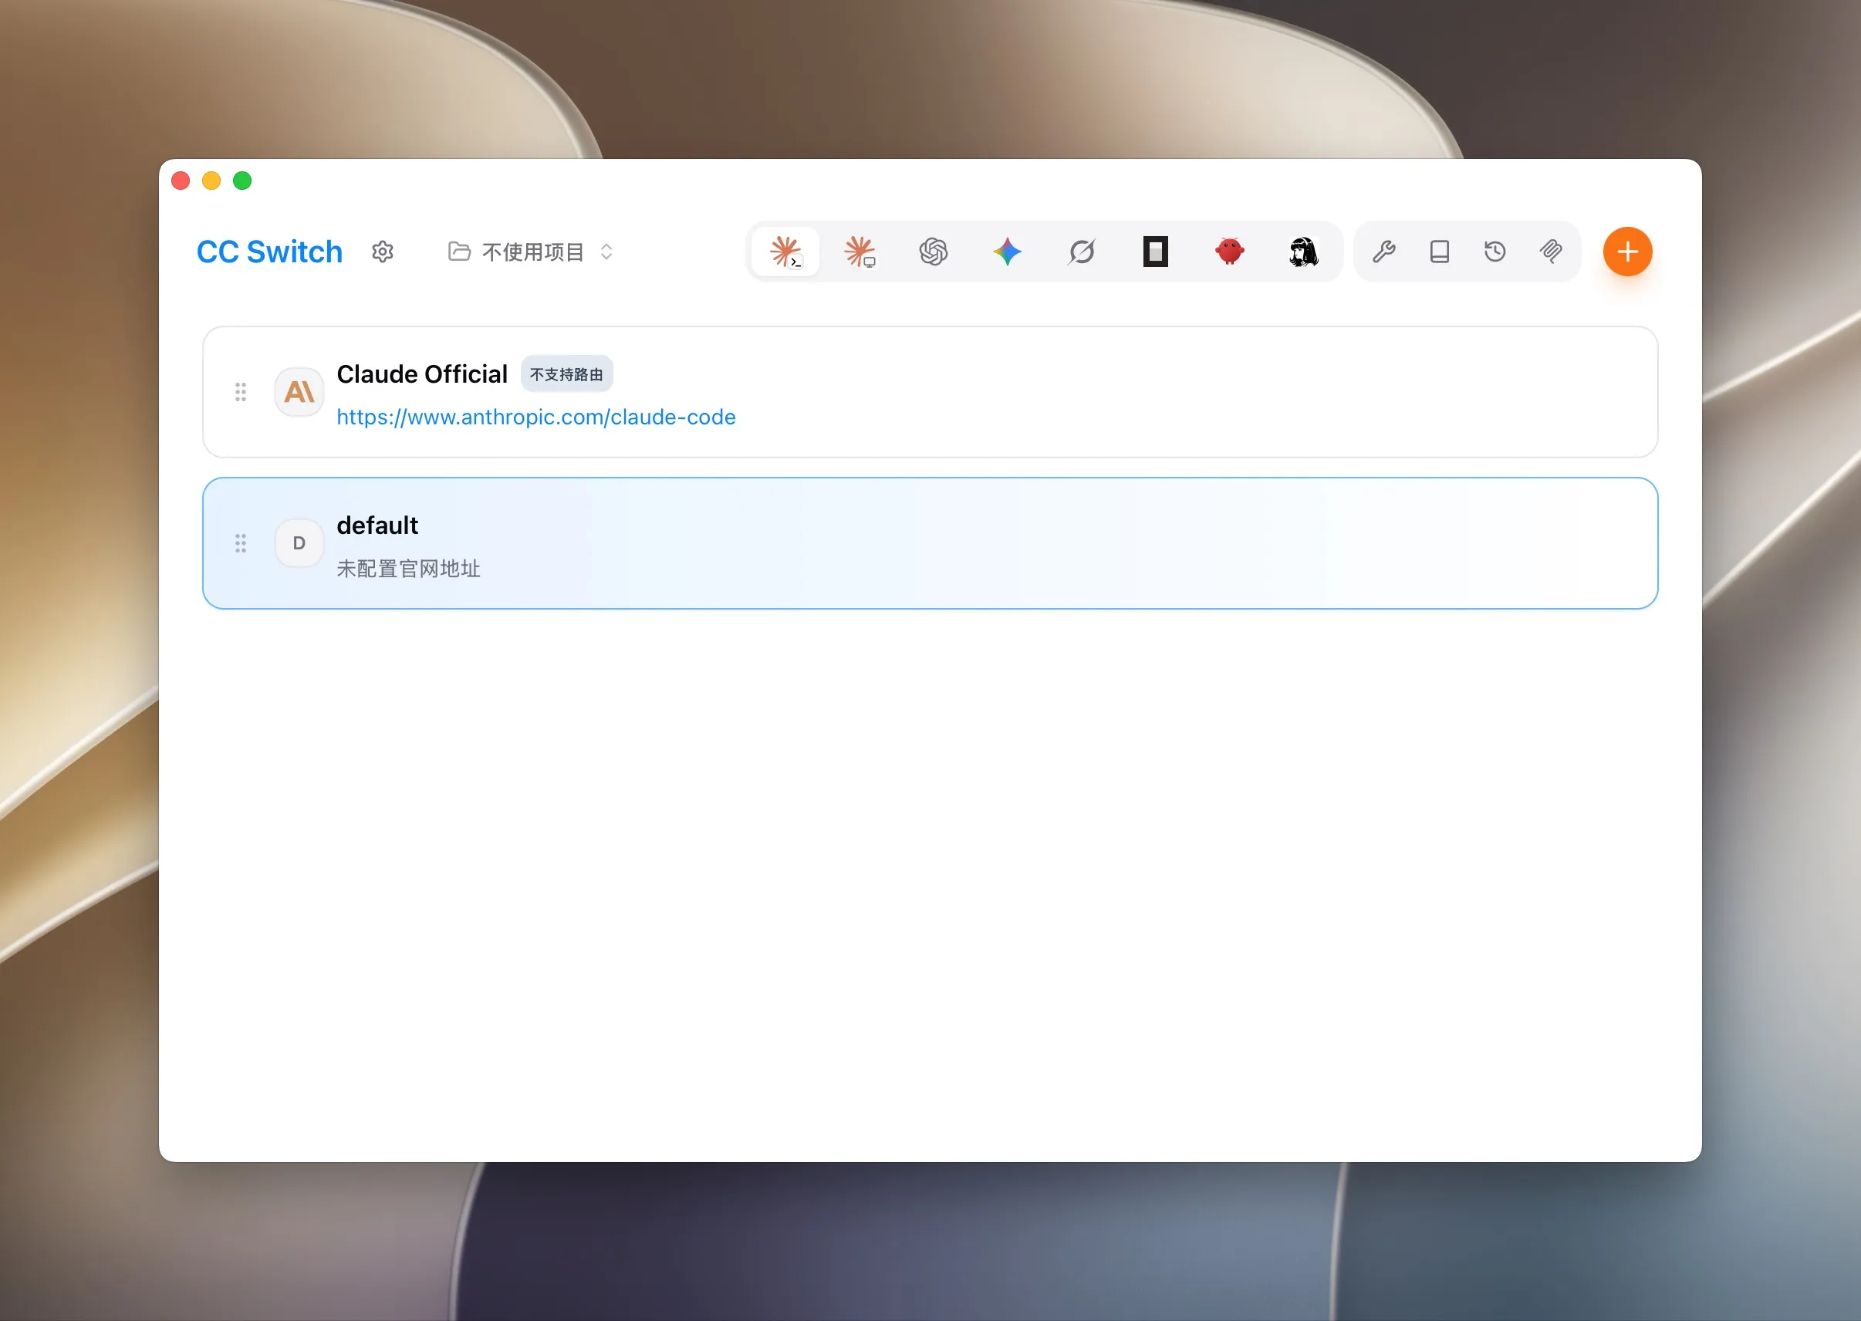Click the CC Switch title
1861x1321 pixels.
pyautogui.click(x=269, y=252)
